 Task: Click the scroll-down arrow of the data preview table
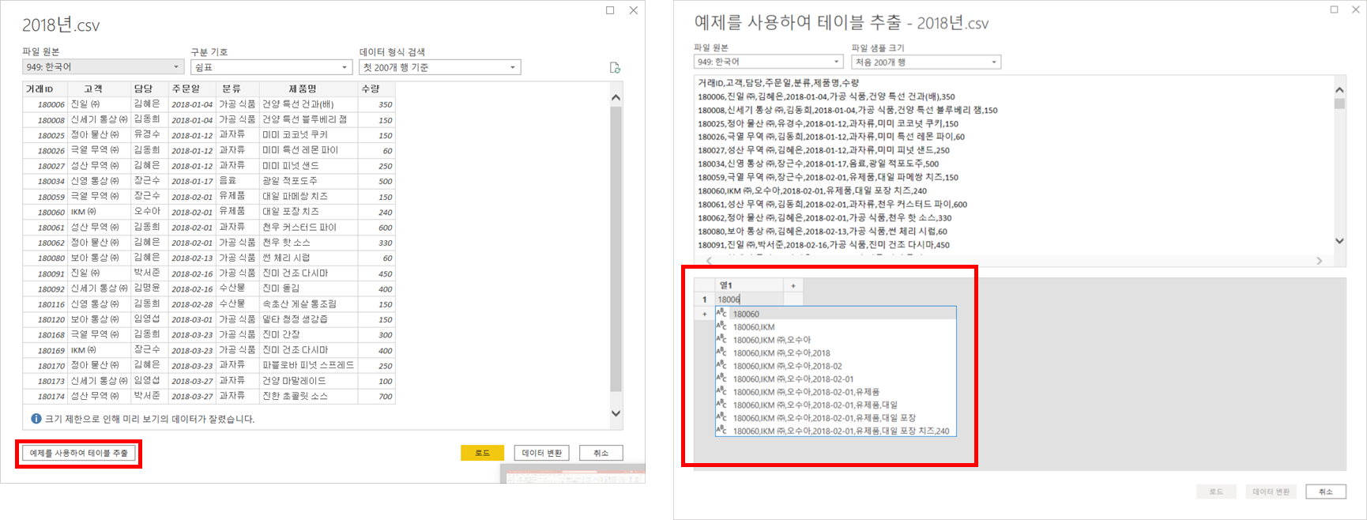[x=616, y=413]
